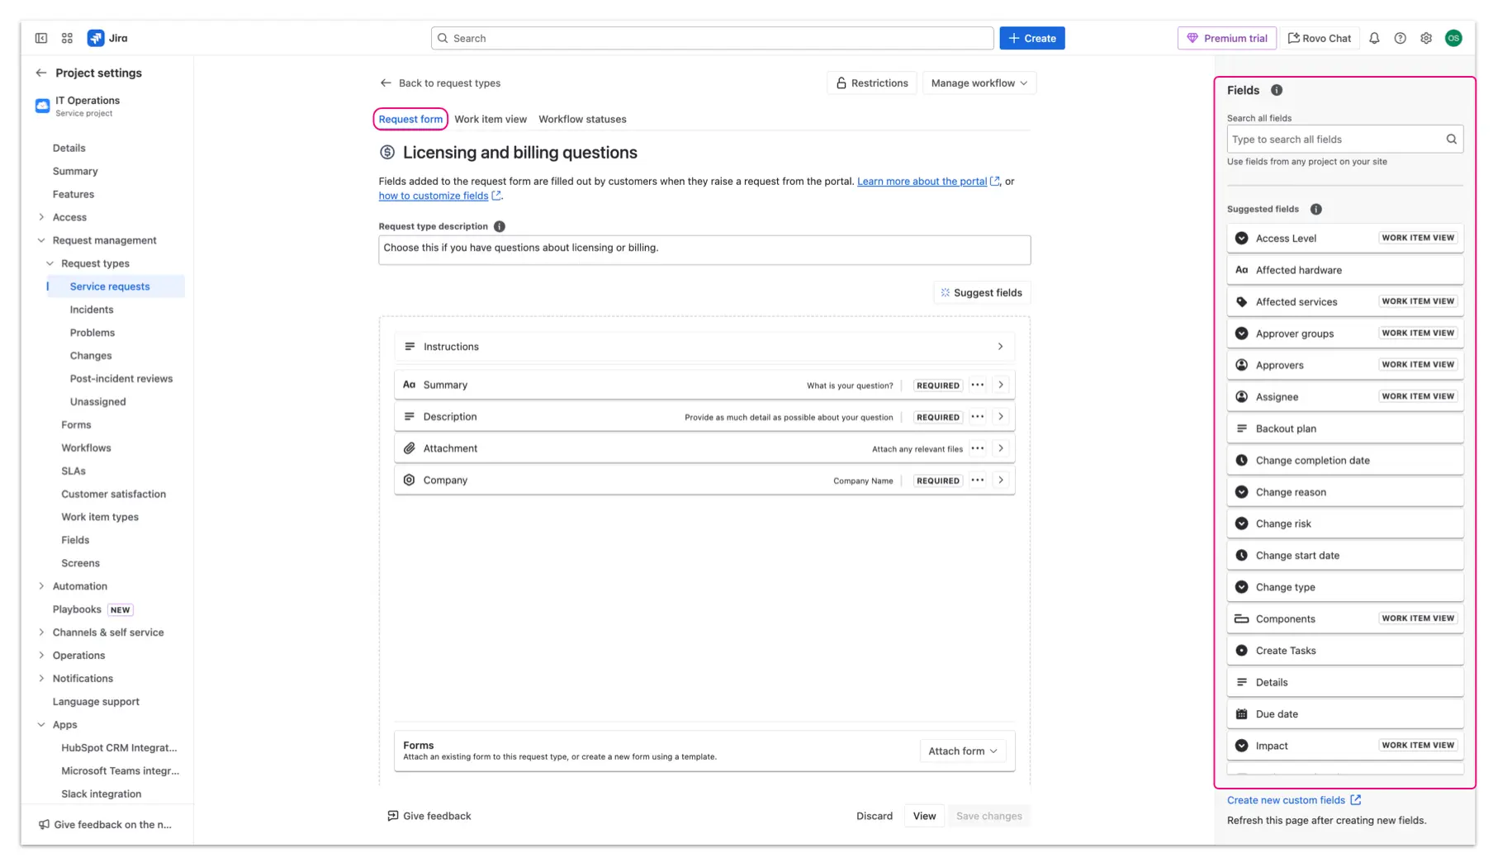Open the help question mark icon
Viewport: 1498px width, 867px height.
click(1400, 38)
